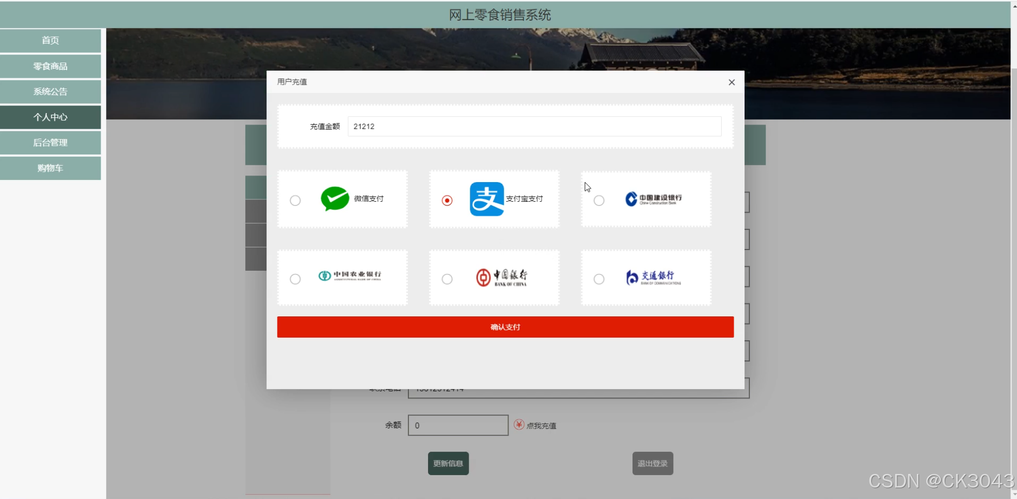The image size is (1017, 499).
Task: Select Bank of Communications radio button
Action: coord(599,279)
